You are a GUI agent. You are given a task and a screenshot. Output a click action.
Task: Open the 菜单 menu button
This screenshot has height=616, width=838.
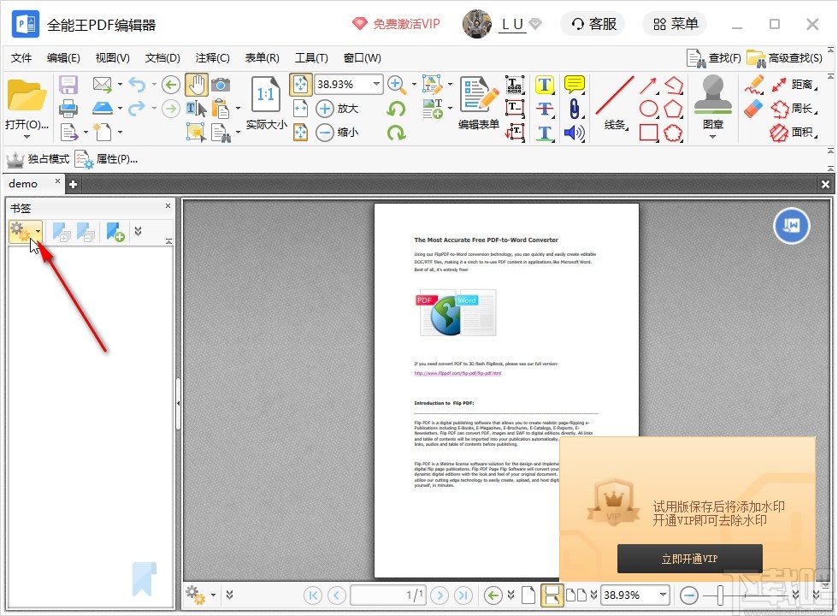tap(675, 24)
